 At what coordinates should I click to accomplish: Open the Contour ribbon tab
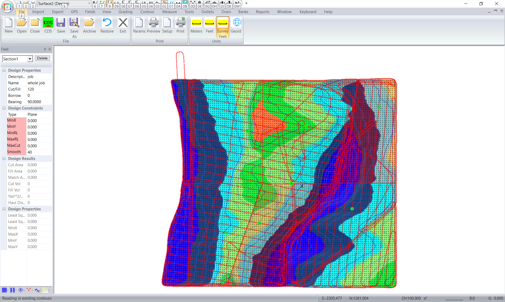[x=147, y=12]
